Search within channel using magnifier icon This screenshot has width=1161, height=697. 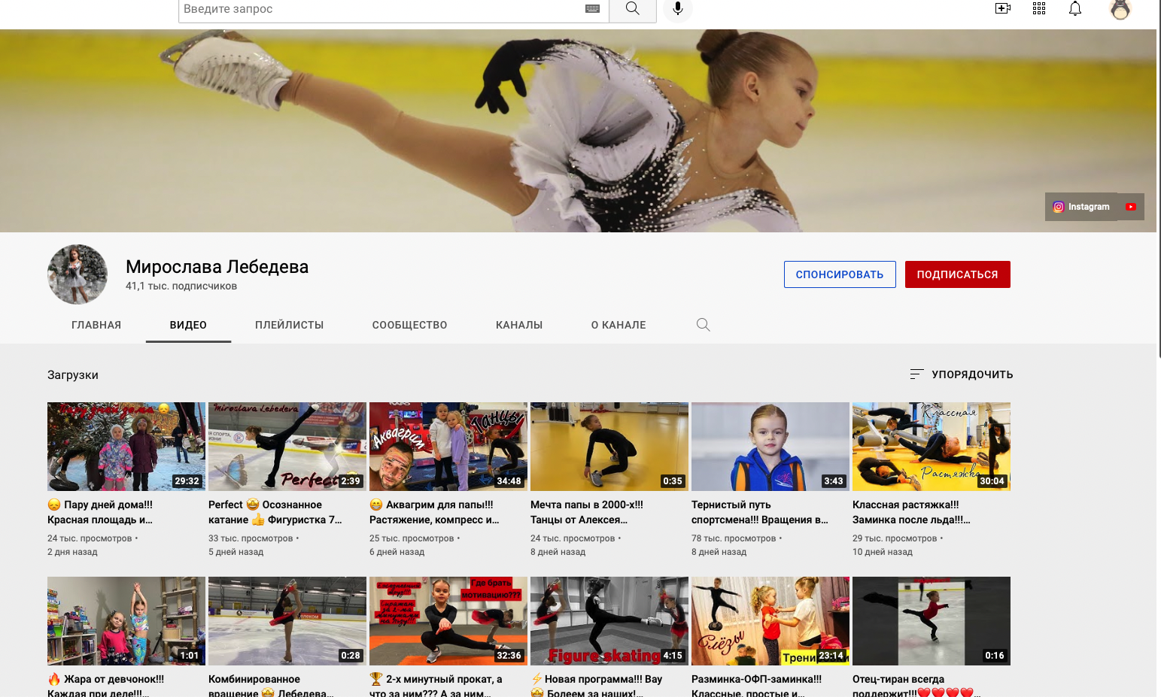click(x=703, y=325)
